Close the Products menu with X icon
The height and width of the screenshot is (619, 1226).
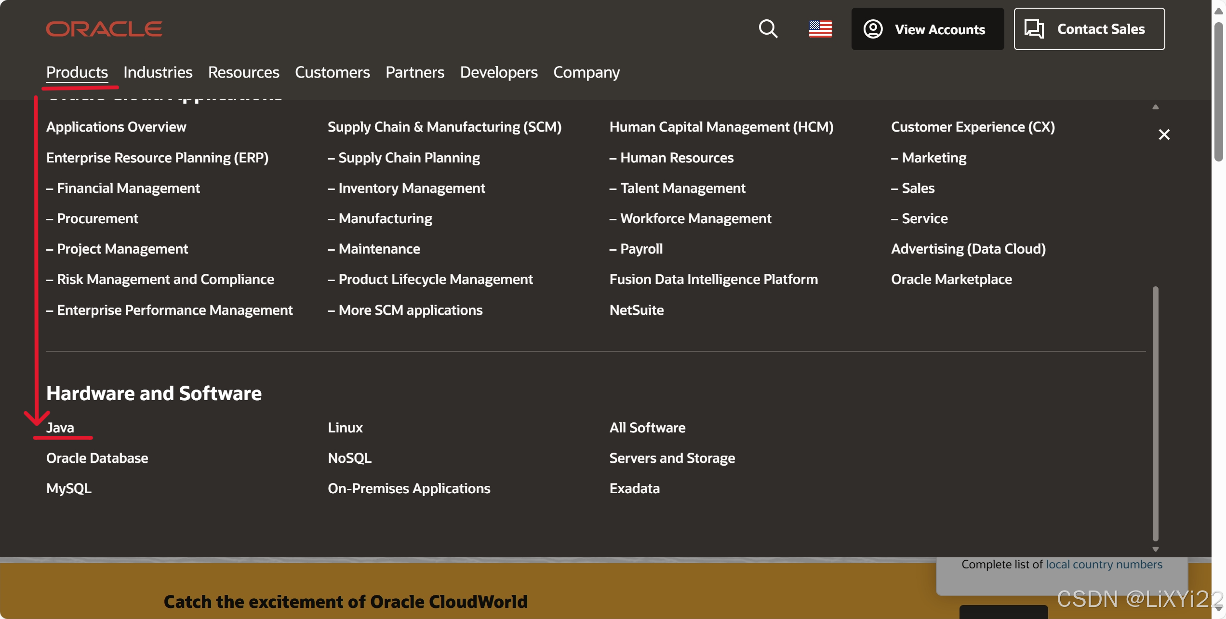(x=1164, y=135)
